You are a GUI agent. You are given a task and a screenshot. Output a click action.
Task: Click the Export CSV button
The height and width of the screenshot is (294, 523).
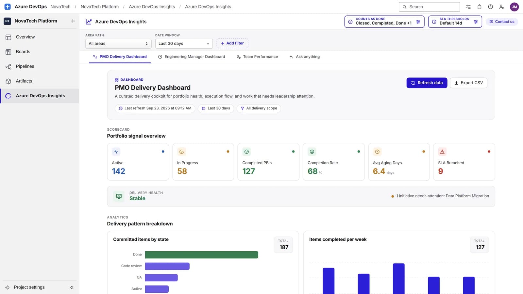(x=469, y=83)
